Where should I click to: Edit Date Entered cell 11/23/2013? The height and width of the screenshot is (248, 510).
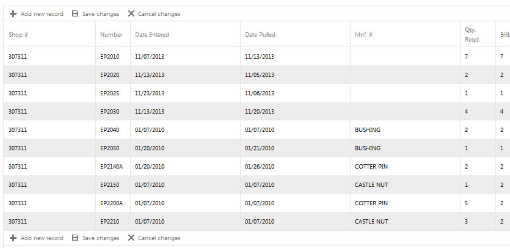tap(150, 93)
